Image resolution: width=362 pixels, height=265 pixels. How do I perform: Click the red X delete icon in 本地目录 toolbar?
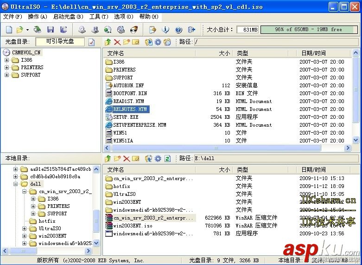click(x=127, y=158)
